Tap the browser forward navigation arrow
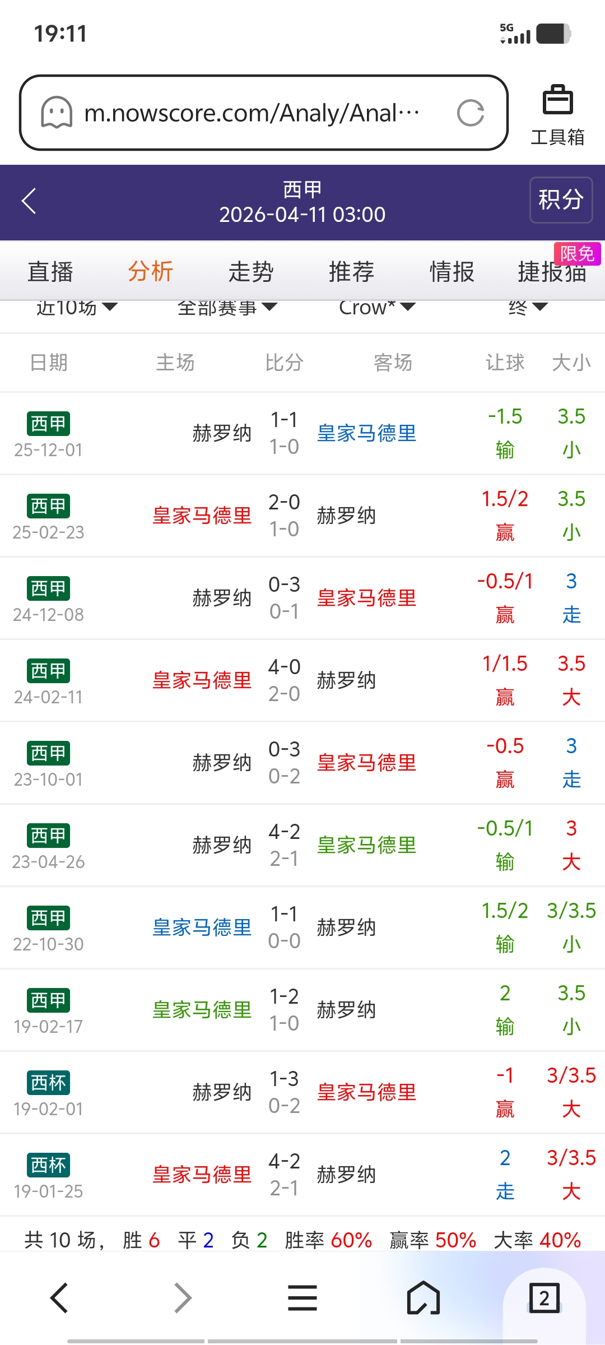The width and height of the screenshot is (605, 1345). [x=183, y=1298]
